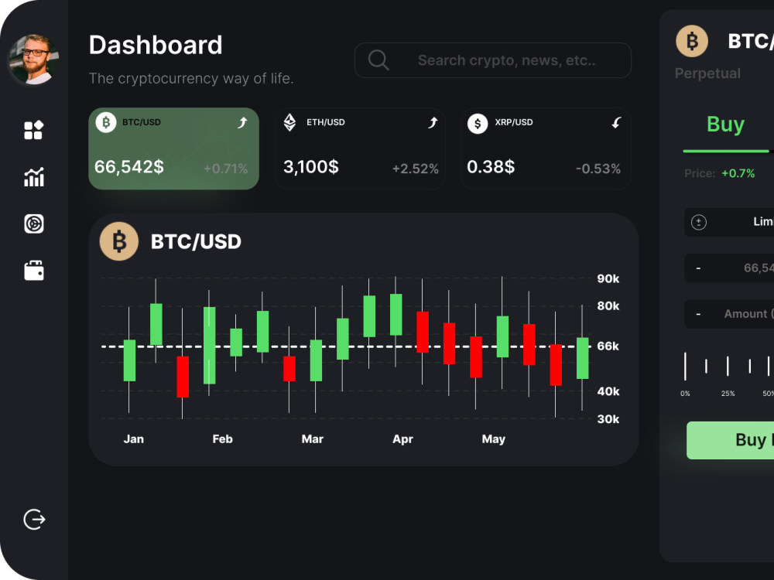
Task: Click the 66k axis label
Action: click(608, 346)
